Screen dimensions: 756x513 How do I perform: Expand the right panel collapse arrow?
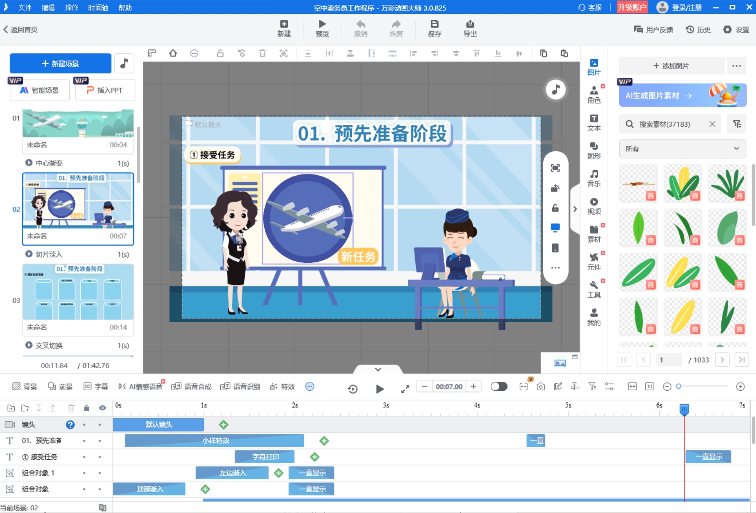point(575,209)
